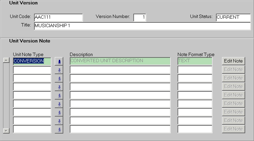Select the CONVERSION Unit Note Type field
Viewport: 254px width, 141px height.
pos(32,61)
